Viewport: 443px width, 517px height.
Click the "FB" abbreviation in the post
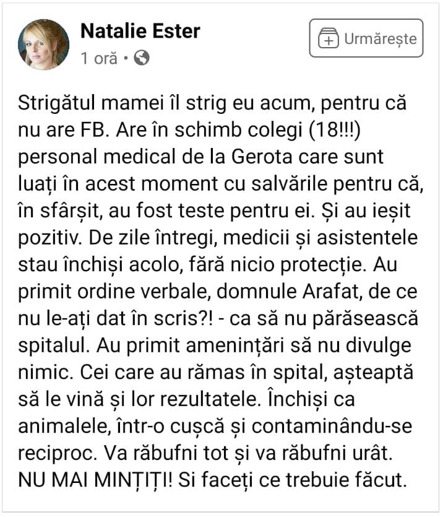point(93,128)
